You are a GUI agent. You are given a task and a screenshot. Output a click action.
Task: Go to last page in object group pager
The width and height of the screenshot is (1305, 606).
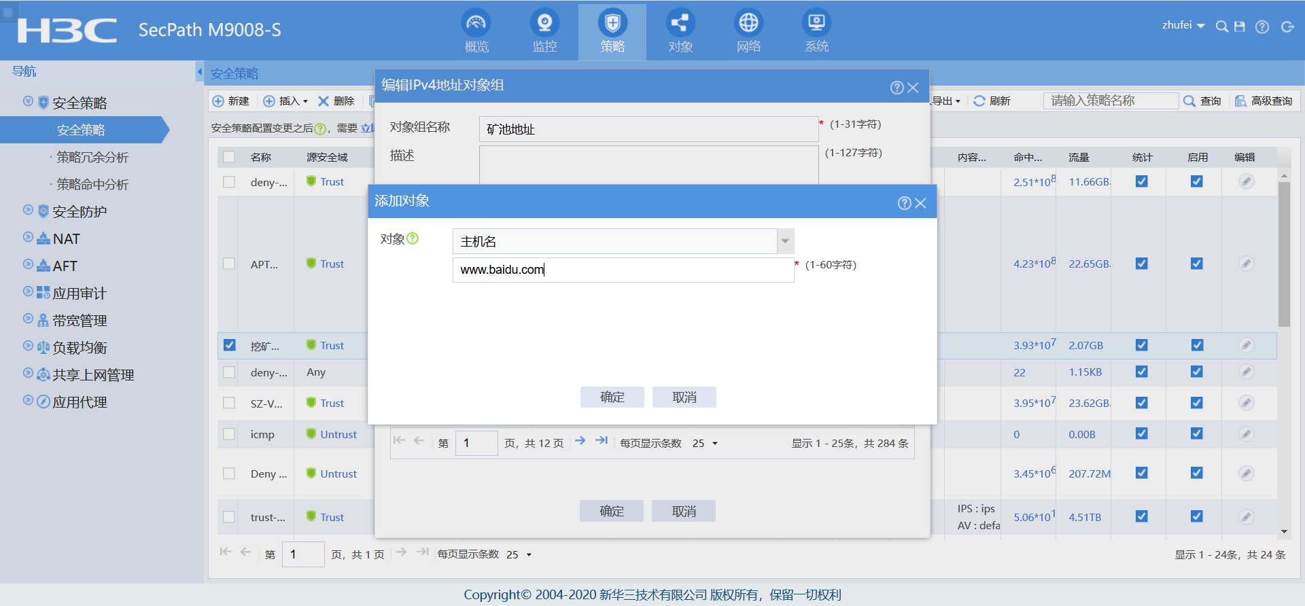602,441
